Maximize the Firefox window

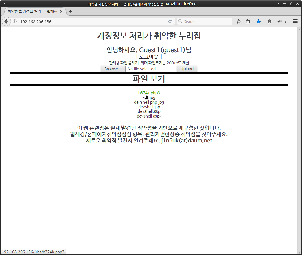tap(291, 4)
